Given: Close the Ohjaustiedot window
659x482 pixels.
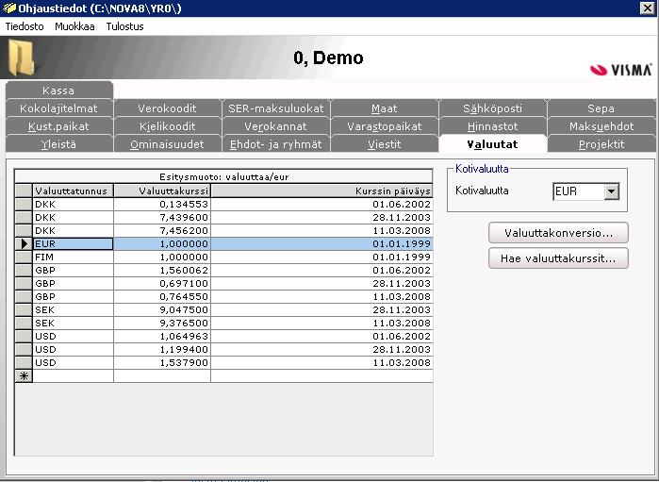Looking at the screenshot, I should click(648, 8).
